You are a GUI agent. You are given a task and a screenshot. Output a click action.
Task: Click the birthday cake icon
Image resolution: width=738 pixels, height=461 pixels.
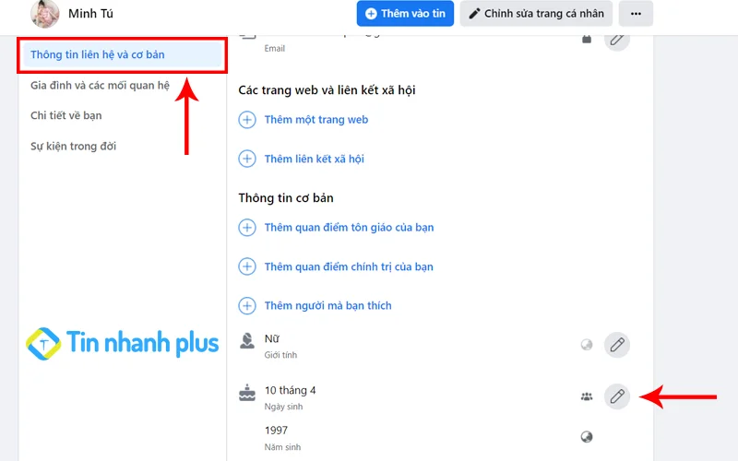[247, 393]
